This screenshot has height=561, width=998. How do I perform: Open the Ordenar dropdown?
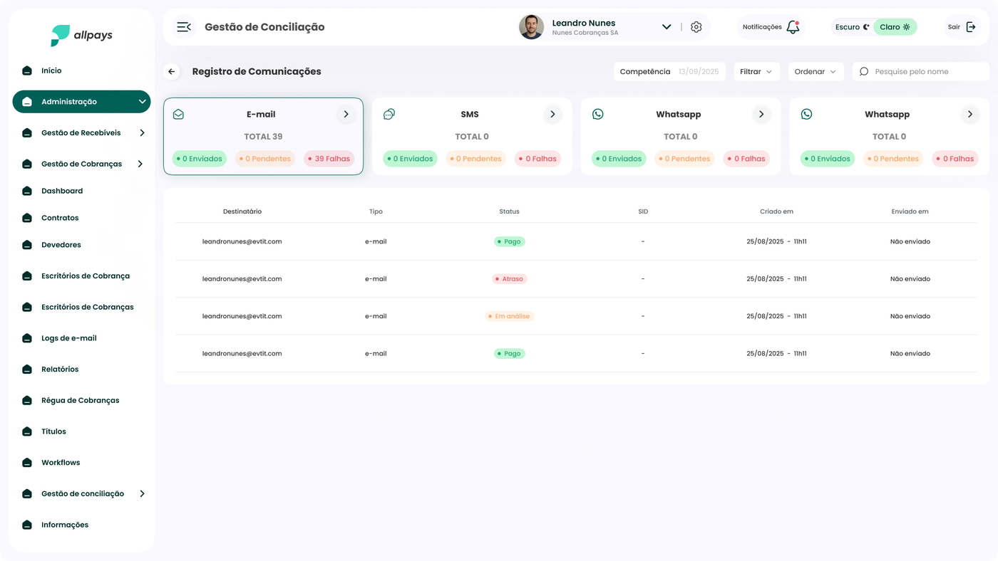pyautogui.click(x=816, y=72)
